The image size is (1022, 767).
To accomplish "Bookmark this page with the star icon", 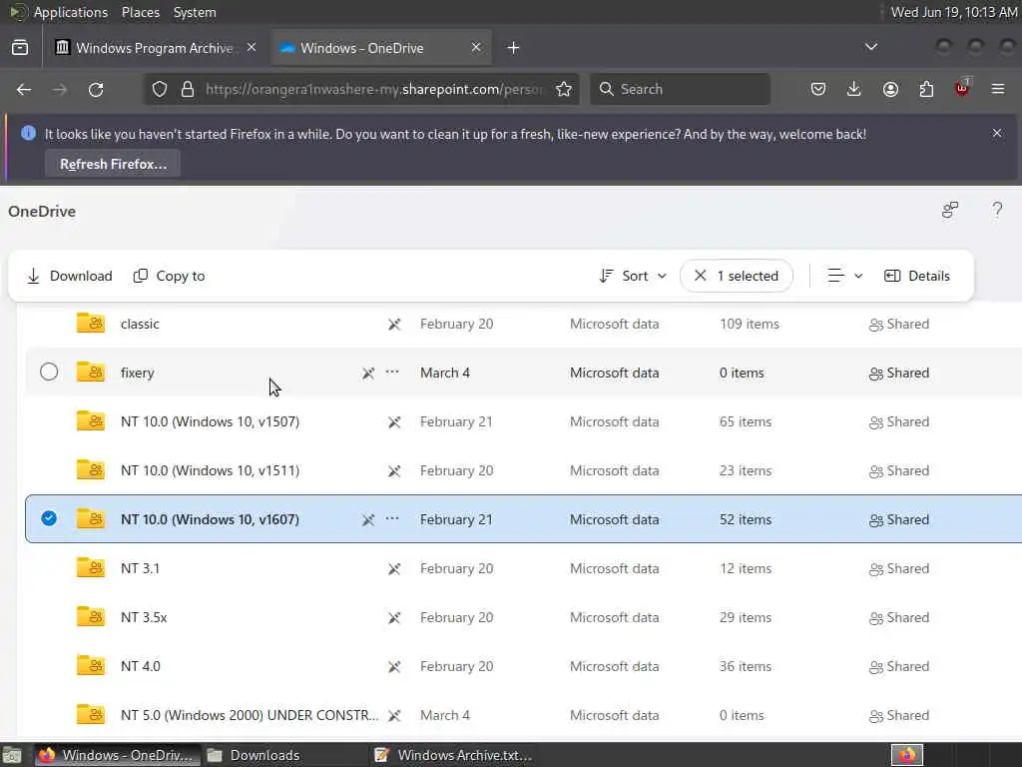I will [x=564, y=89].
